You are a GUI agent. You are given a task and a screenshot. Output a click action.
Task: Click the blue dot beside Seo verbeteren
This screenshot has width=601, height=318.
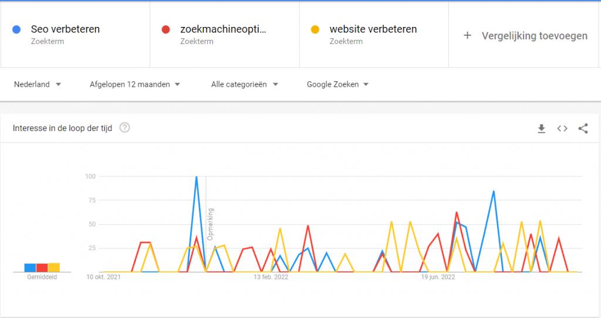[x=16, y=29]
